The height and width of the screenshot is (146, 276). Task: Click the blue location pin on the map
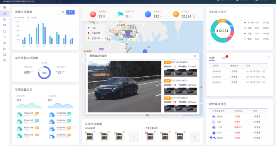pos(128,33)
